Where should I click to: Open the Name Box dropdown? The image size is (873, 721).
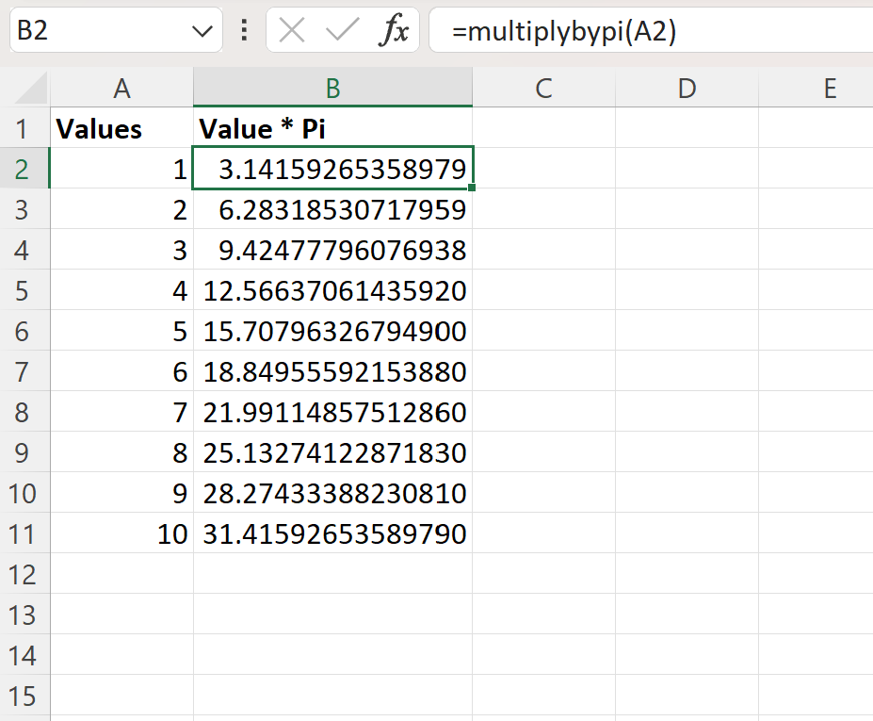pyautogui.click(x=202, y=29)
